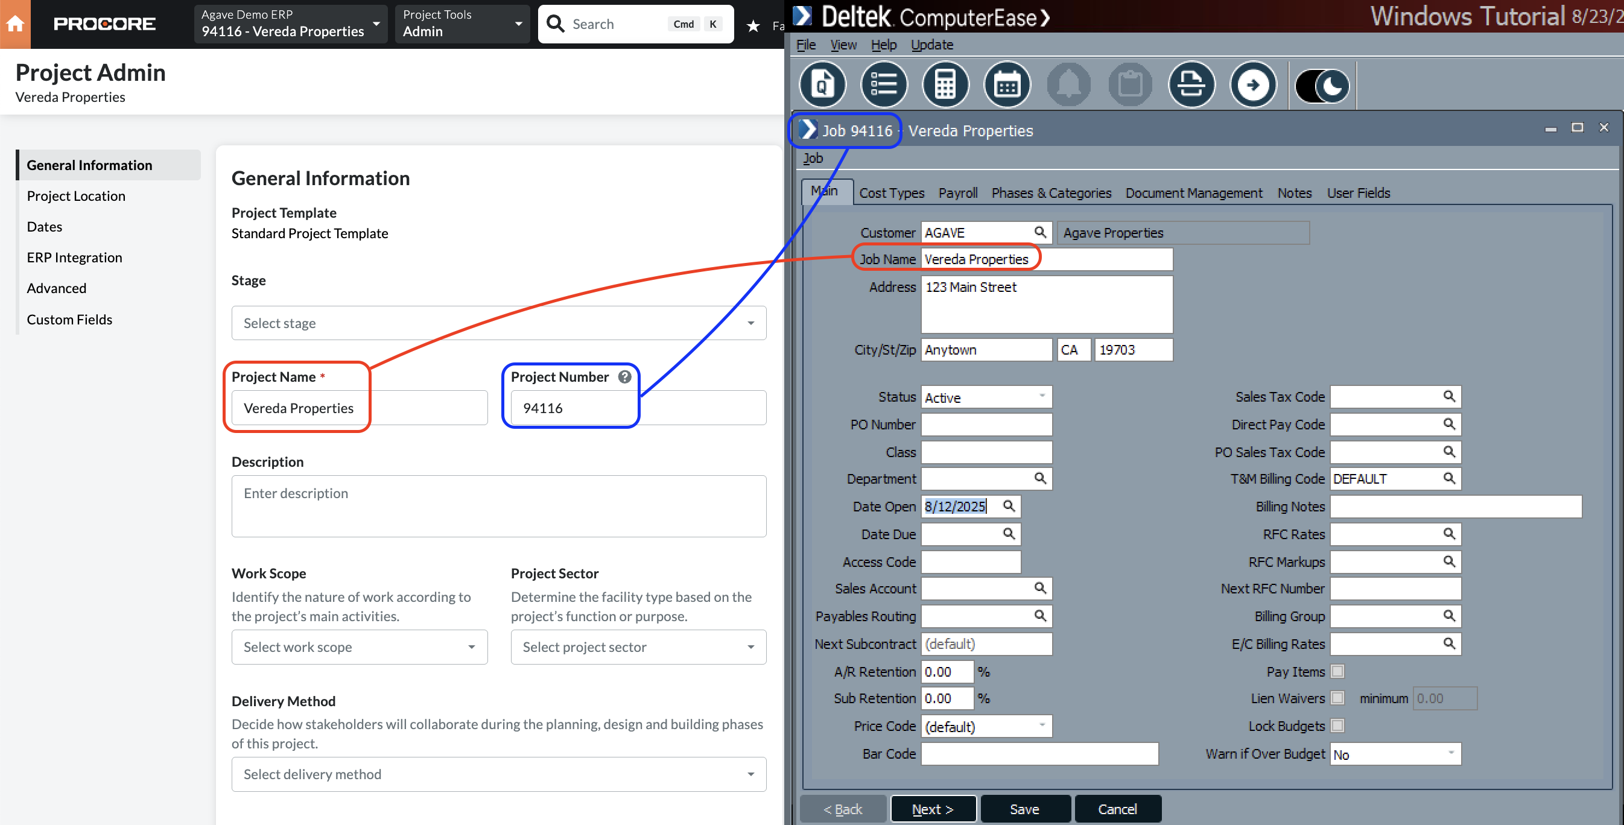Open the Project Tools Admin dropdown
The height and width of the screenshot is (825, 1624).
[462, 24]
